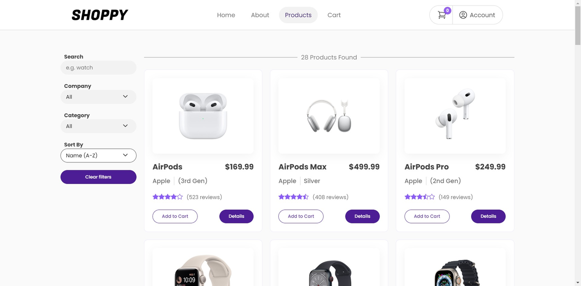Open the About page
Image resolution: width=581 pixels, height=286 pixels.
(x=260, y=15)
